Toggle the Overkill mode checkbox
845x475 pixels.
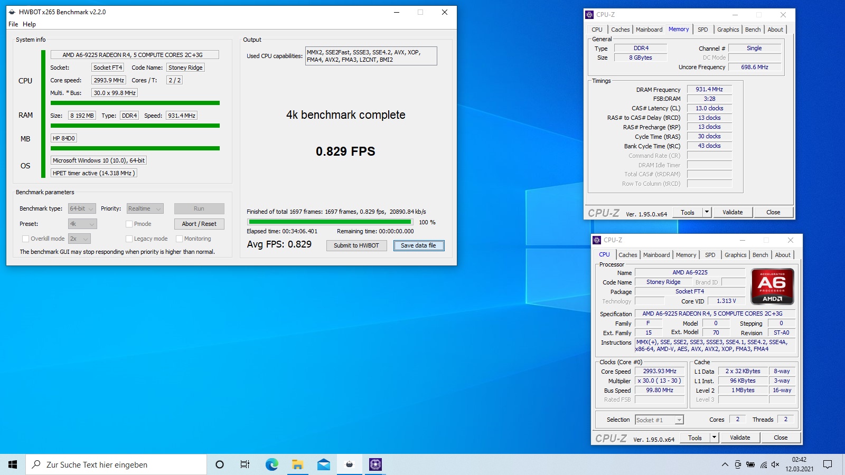tap(25, 239)
